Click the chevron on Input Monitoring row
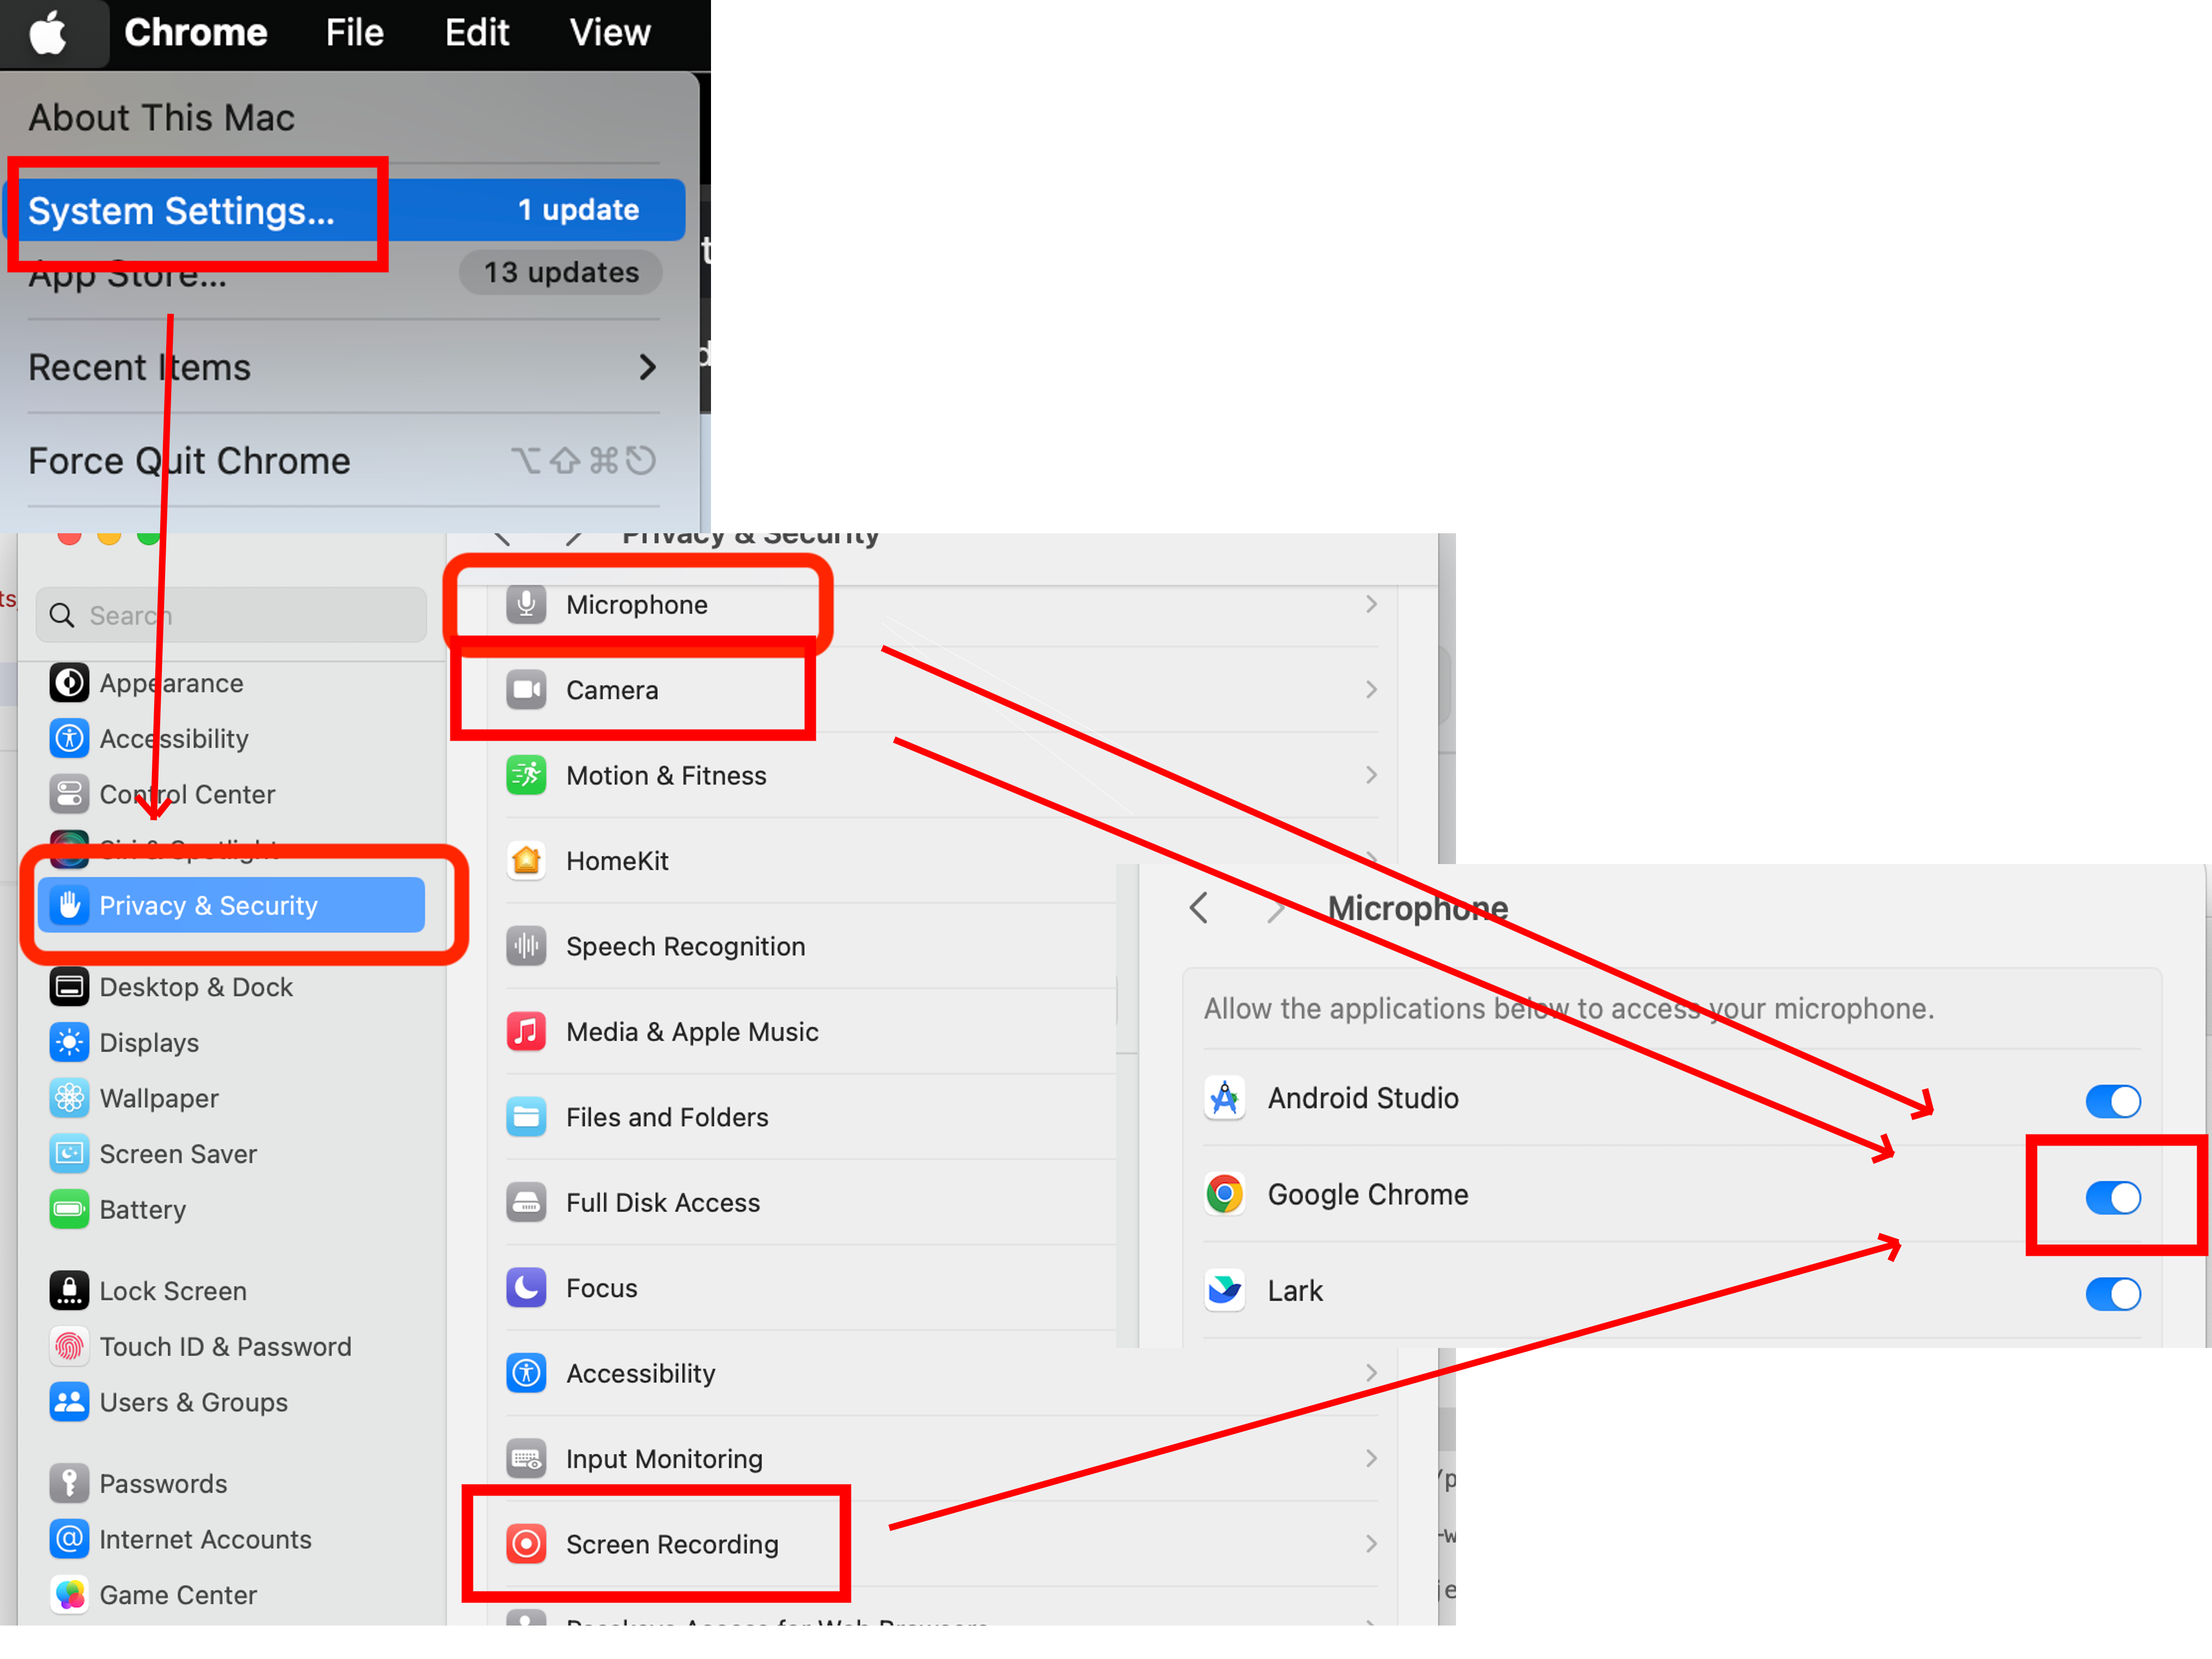The height and width of the screenshot is (1659, 2212). pyautogui.click(x=1371, y=1458)
